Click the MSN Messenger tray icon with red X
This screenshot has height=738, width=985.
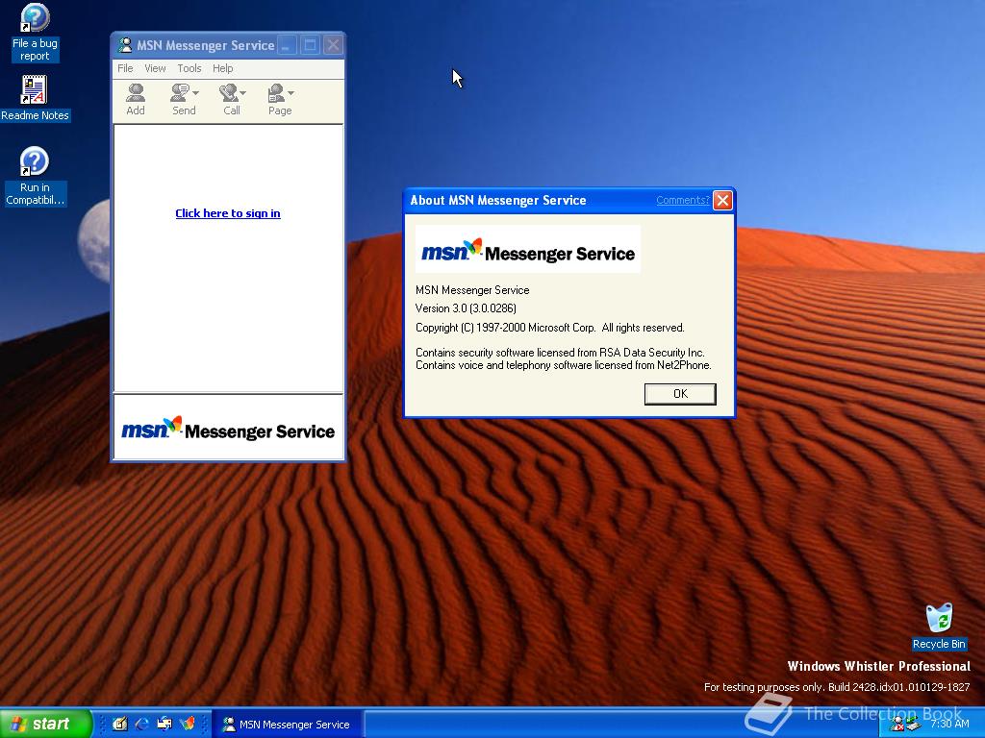[x=897, y=725]
